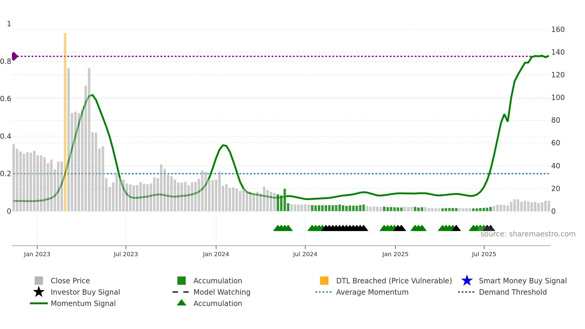Click the Jul 2025 axis label

pos(484,254)
